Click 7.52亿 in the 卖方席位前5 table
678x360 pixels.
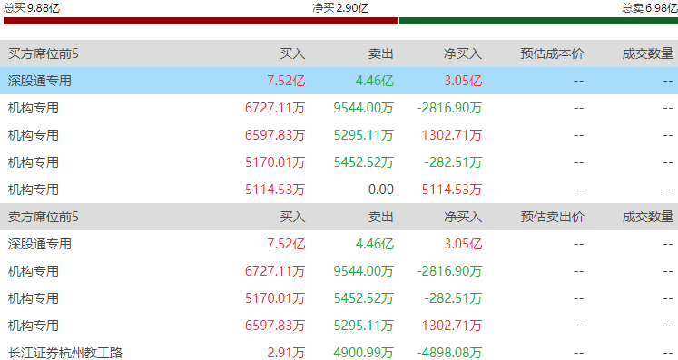pyautogui.click(x=286, y=244)
